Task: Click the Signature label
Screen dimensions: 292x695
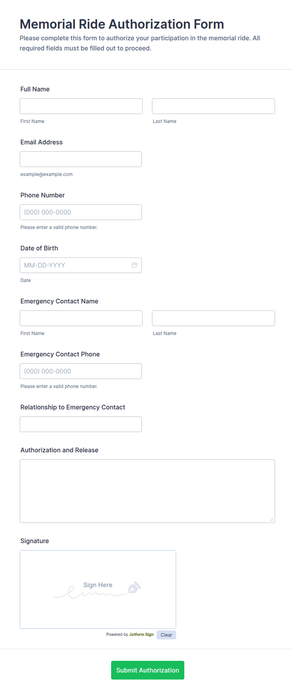Action: (x=35, y=541)
